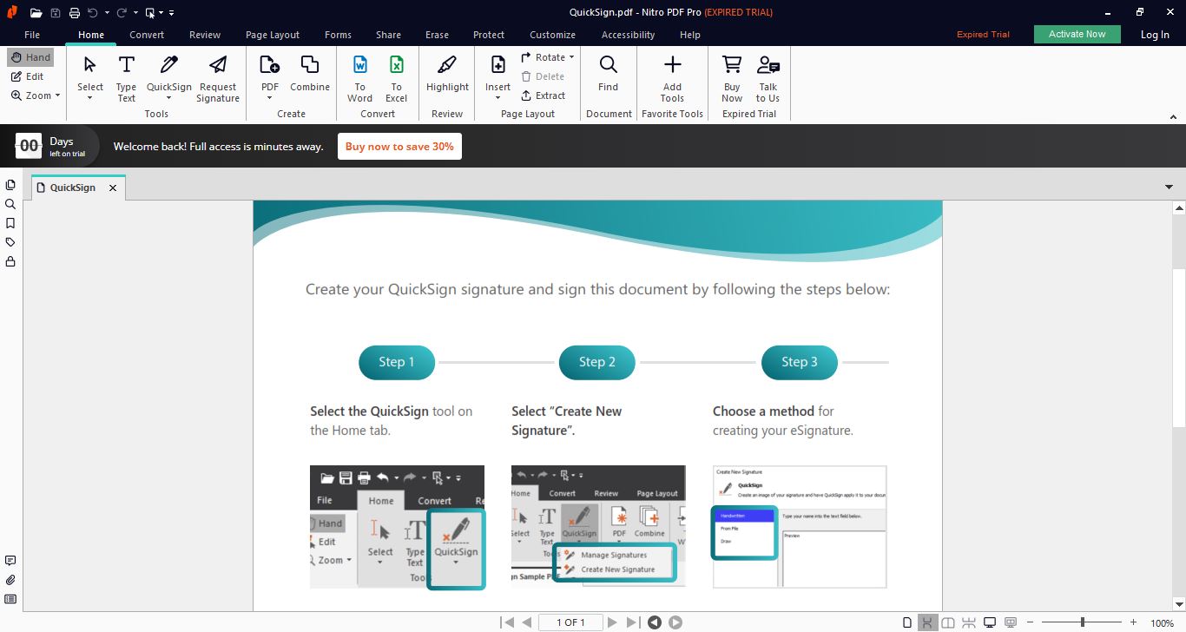Switch to single page view
1186x632 pixels.
tap(907, 622)
